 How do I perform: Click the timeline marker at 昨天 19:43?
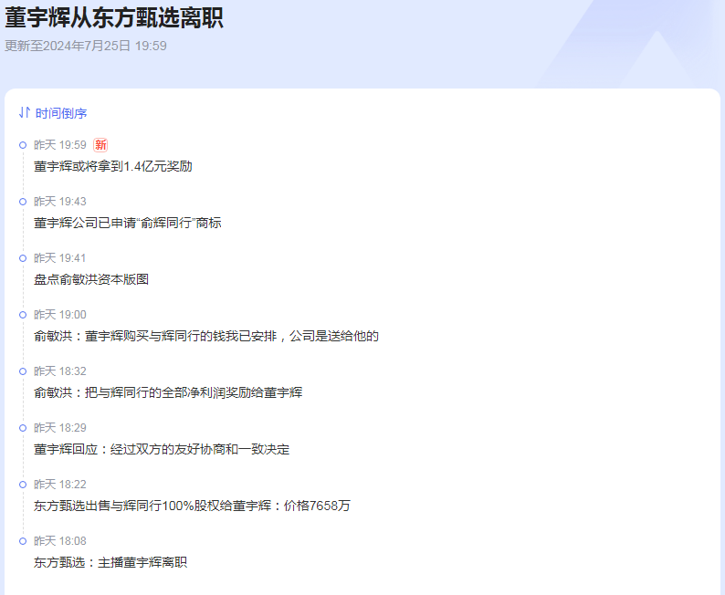[23, 202]
